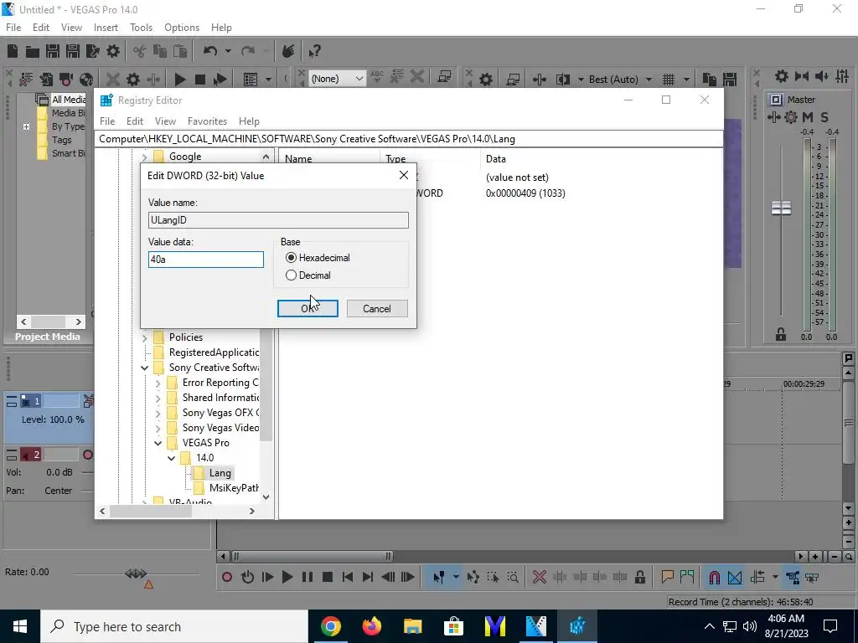Close the Edit DWORD dialog with X
The height and width of the screenshot is (643, 858).
tap(404, 175)
